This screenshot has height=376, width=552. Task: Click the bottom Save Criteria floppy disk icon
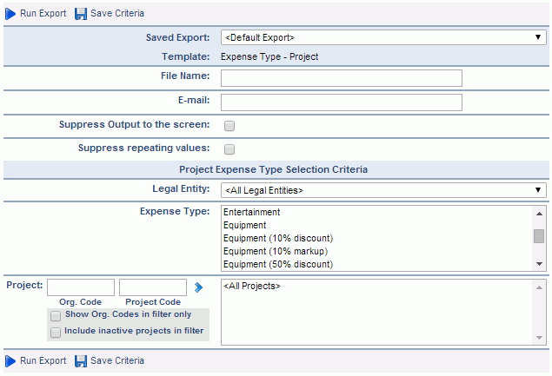pos(81,361)
